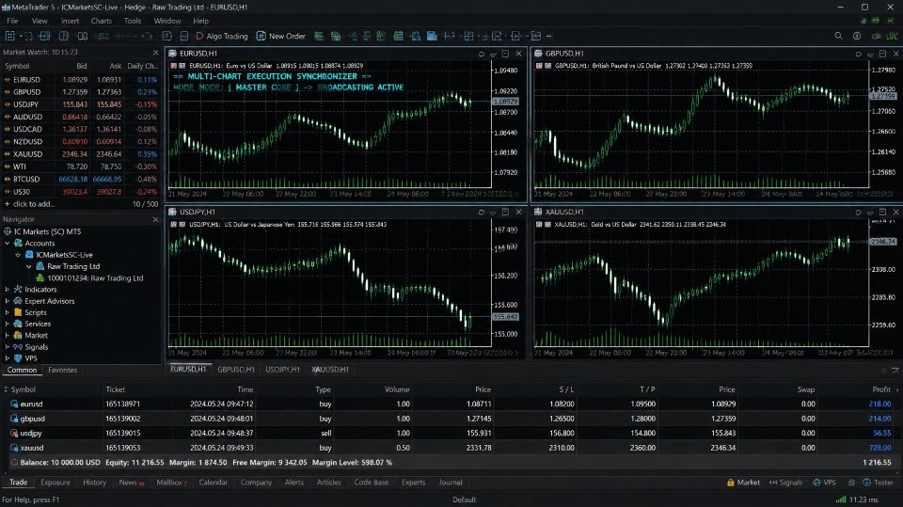Collapse the Raw Trading Ltd node
Viewport: 903px width, 507px height.
[29, 266]
